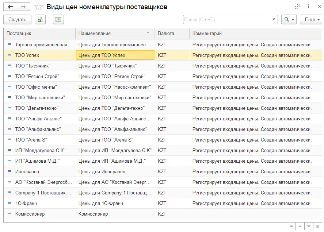Viewport: 324px width, 232px height.
Task: Select supplier АО "Костанай Энергосб…"
Action: pyautogui.click(x=43, y=182)
